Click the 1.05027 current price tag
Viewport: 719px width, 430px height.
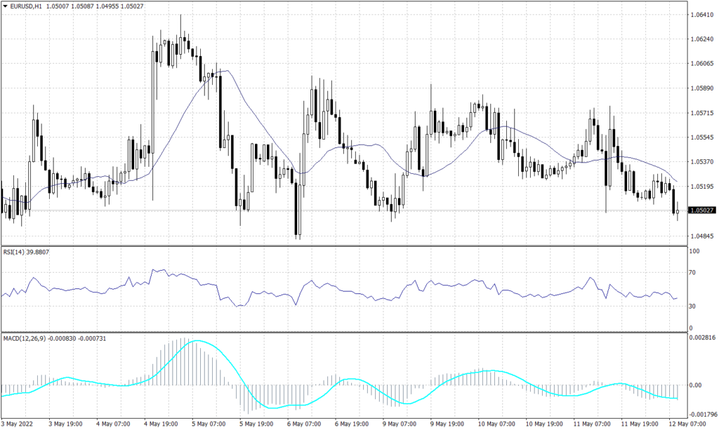[702, 208]
